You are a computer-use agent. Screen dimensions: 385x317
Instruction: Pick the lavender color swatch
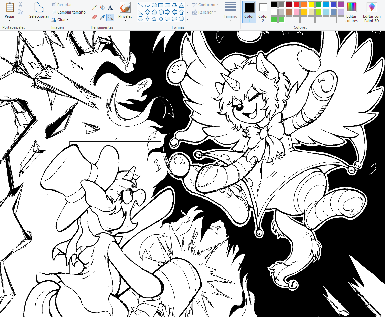point(341,12)
